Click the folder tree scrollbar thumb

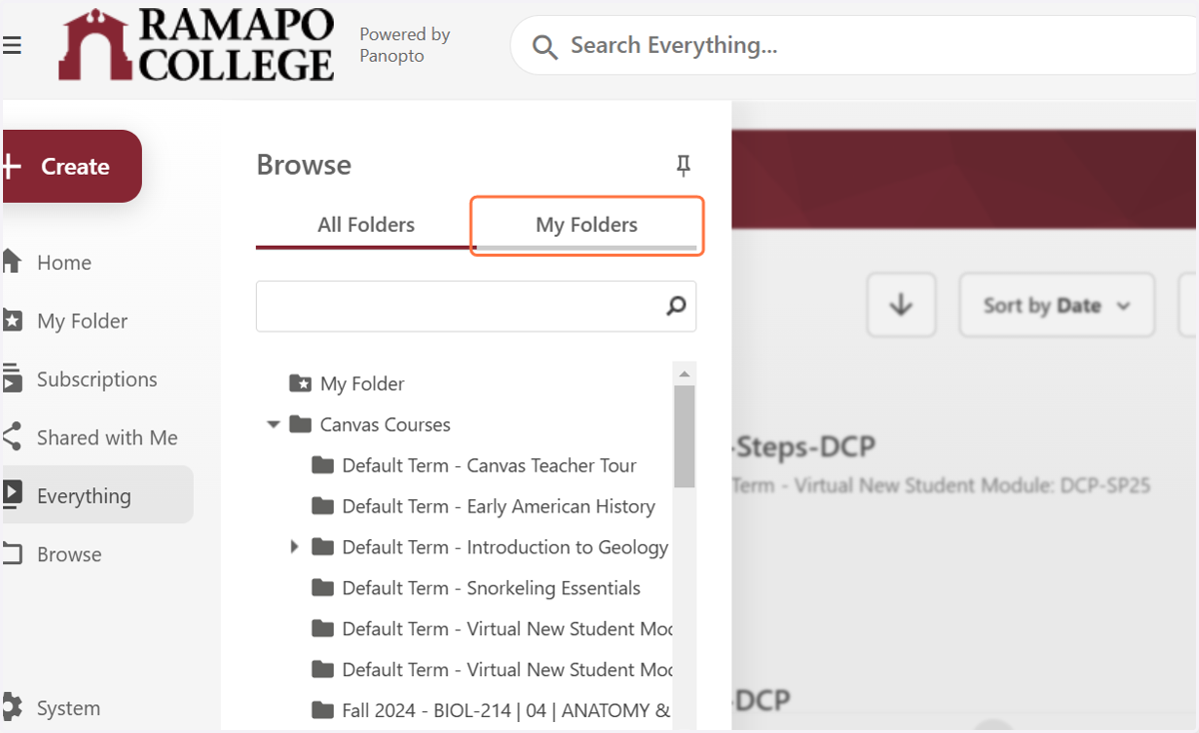coord(684,436)
